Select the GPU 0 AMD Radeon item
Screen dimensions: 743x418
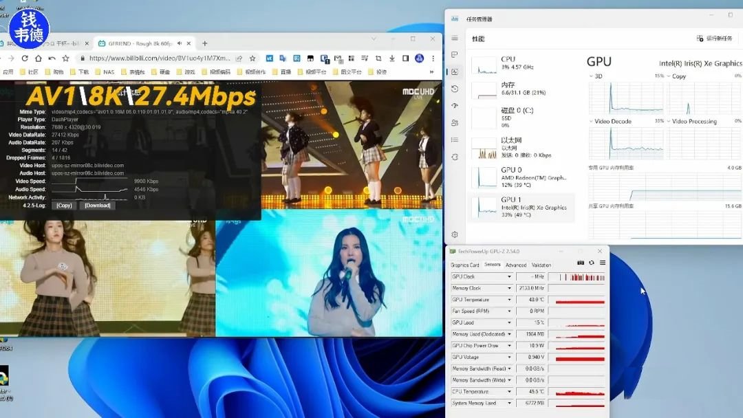click(521, 177)
